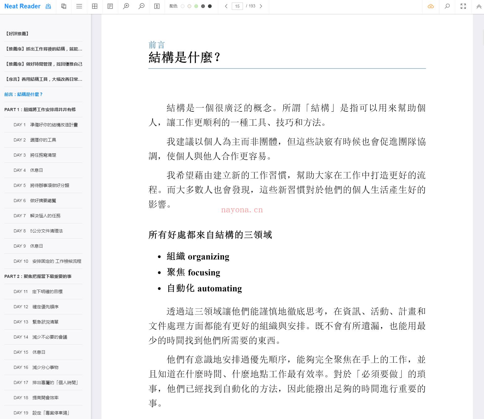Zoom out with the magnifier minus icon
Screen dimensions: 484x419
click(x=141, y=6)
